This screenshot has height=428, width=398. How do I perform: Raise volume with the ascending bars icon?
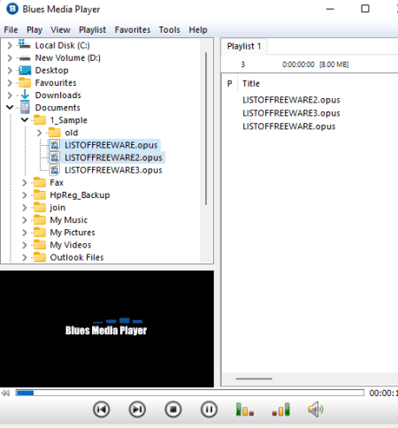[x=281, y=409]
